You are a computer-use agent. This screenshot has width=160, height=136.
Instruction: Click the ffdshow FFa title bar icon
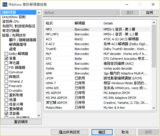(5, 5)
